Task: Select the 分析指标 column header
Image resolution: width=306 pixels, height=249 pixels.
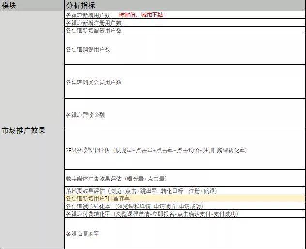Action: pyautogui.click(x=80, y=5)
